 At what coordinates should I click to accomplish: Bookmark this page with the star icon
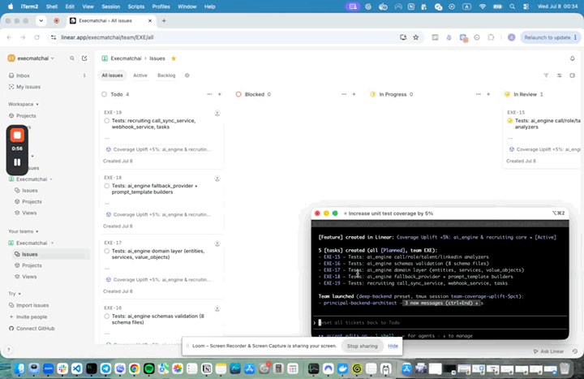point(415,37)
